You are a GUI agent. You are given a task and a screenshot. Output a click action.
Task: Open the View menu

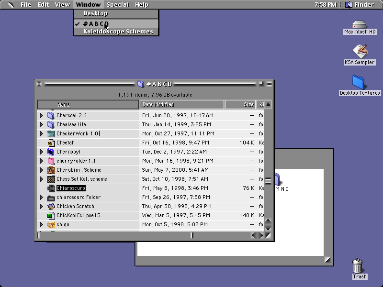point(62,5)
